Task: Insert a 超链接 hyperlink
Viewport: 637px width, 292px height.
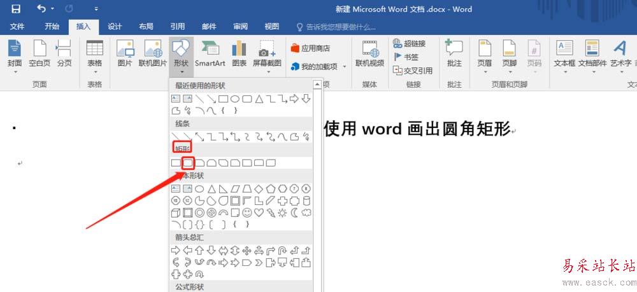Action: (409, 43)
